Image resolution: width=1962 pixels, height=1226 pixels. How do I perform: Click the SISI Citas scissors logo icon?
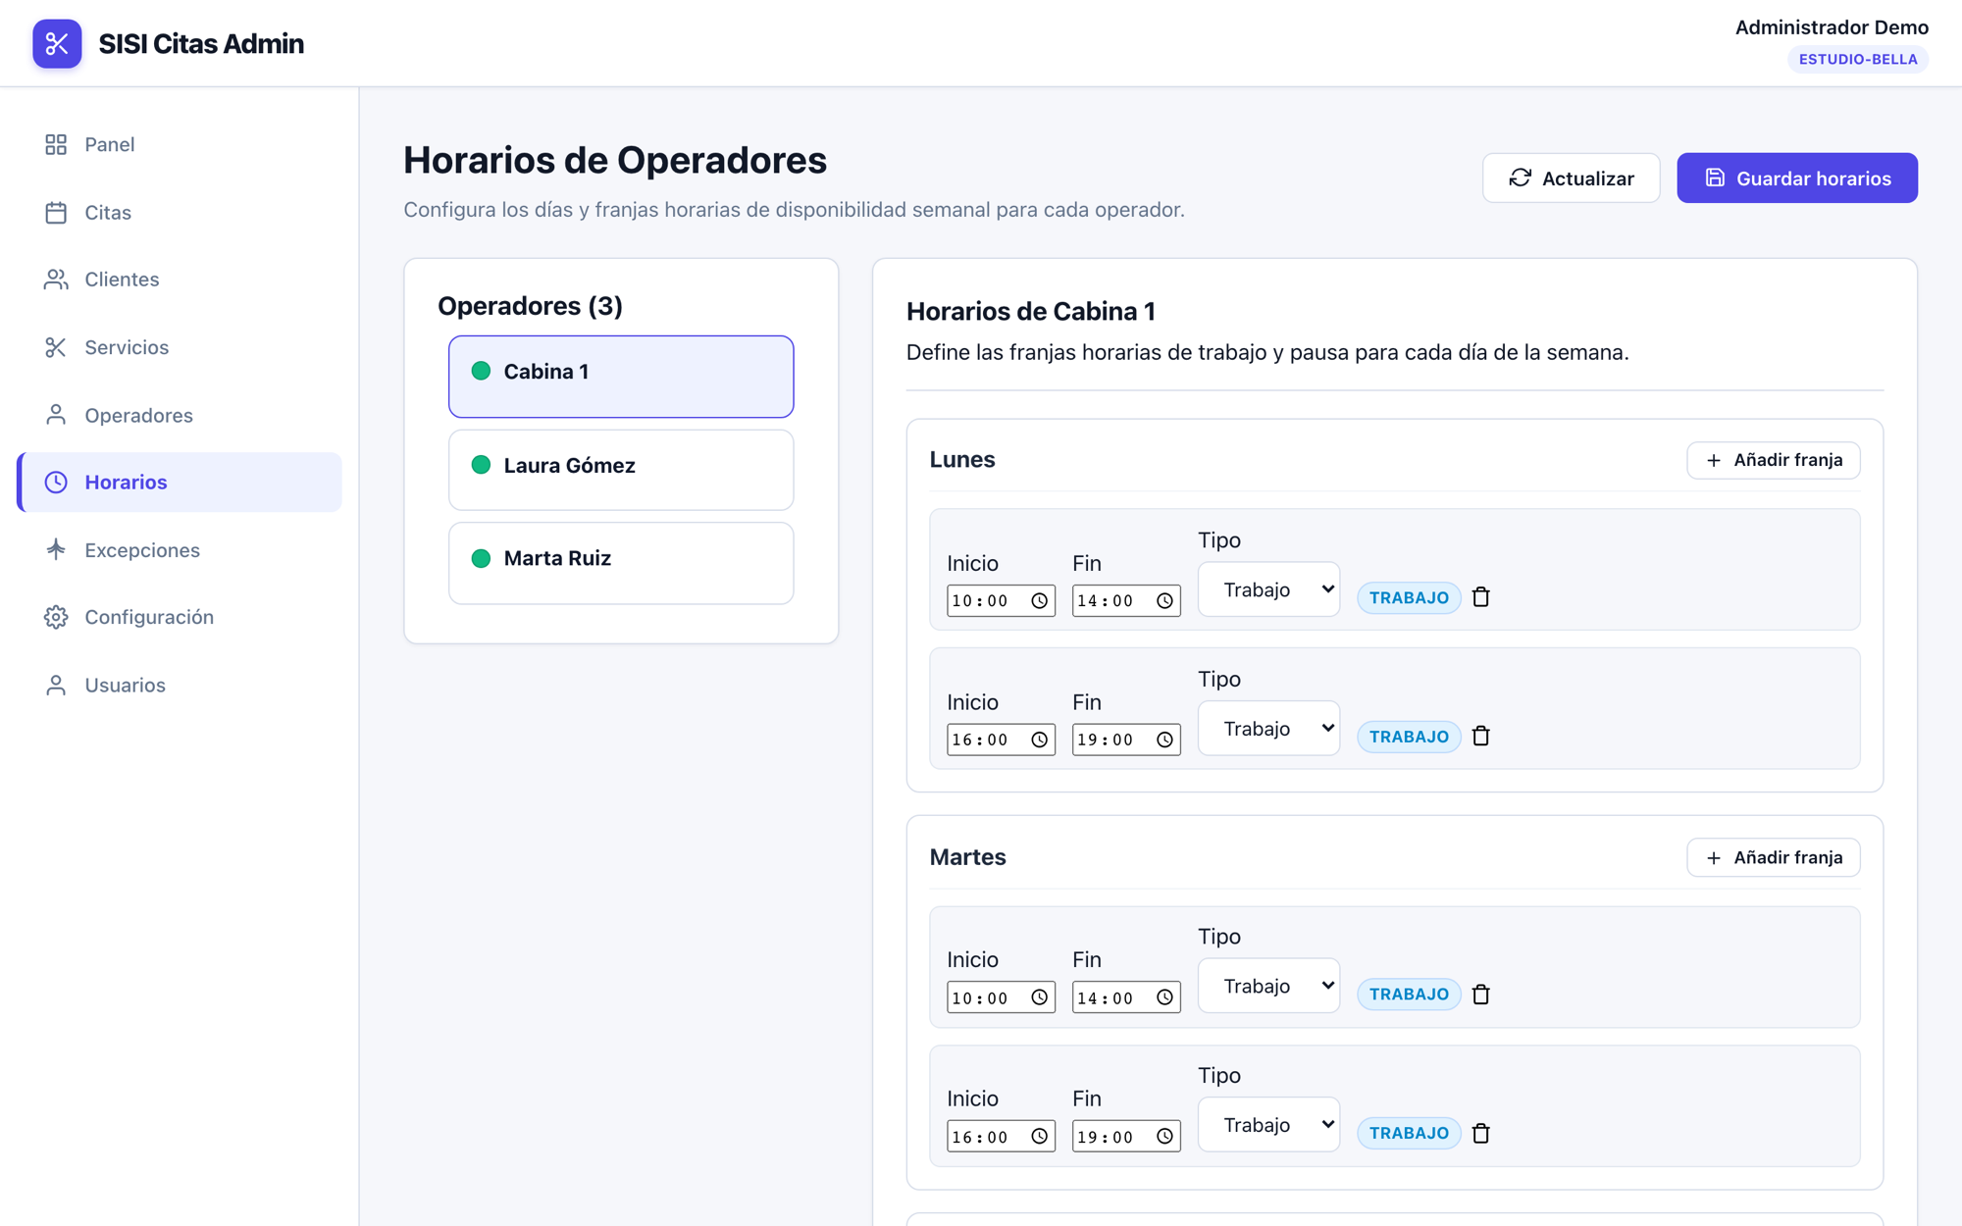click(57, 43)
